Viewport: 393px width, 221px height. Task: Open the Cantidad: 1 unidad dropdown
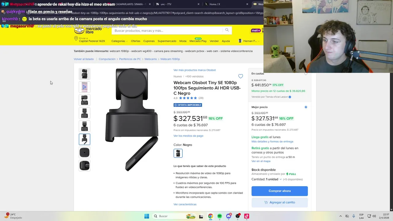point(267,179)
